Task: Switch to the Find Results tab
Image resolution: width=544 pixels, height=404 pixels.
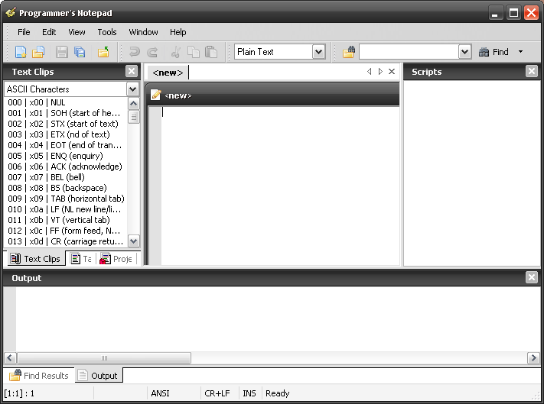Action: coord(39,376)
